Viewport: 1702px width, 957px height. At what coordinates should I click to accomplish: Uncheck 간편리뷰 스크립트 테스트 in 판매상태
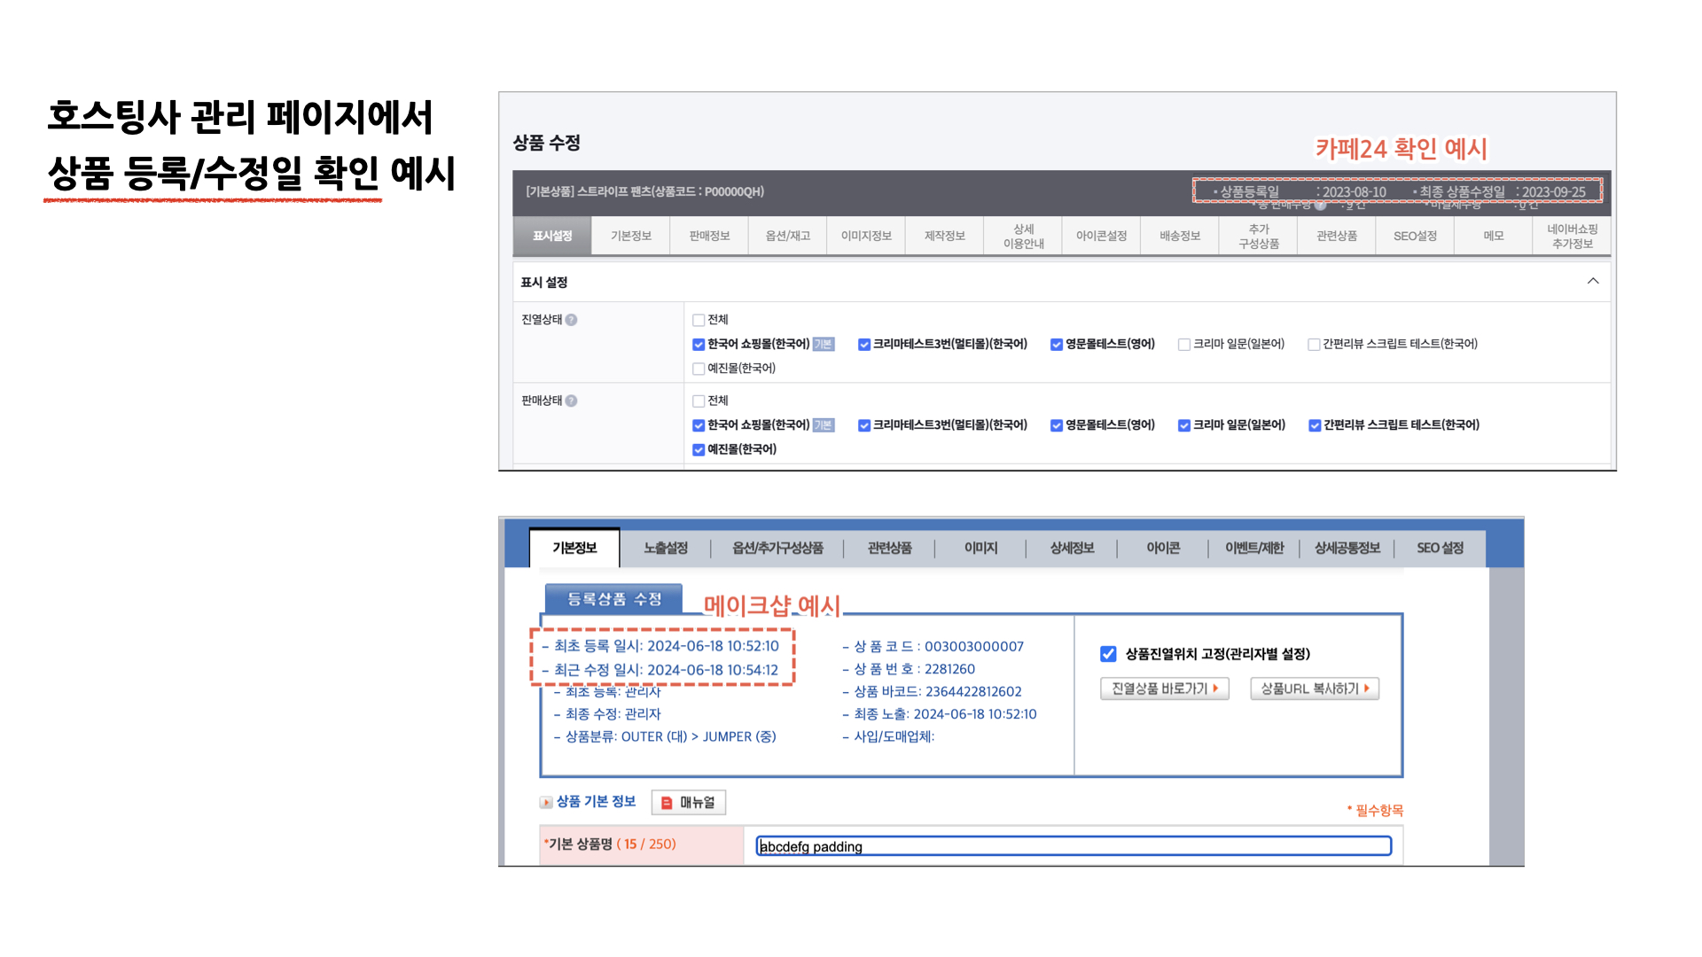coord(1315,424)
